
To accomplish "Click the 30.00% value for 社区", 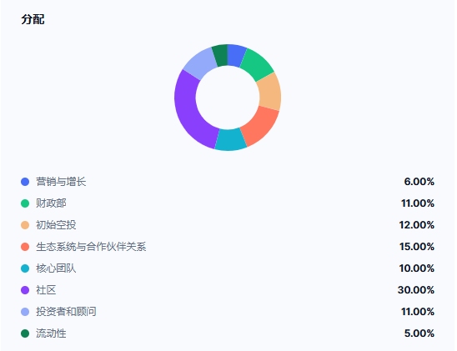I will 416,290.
